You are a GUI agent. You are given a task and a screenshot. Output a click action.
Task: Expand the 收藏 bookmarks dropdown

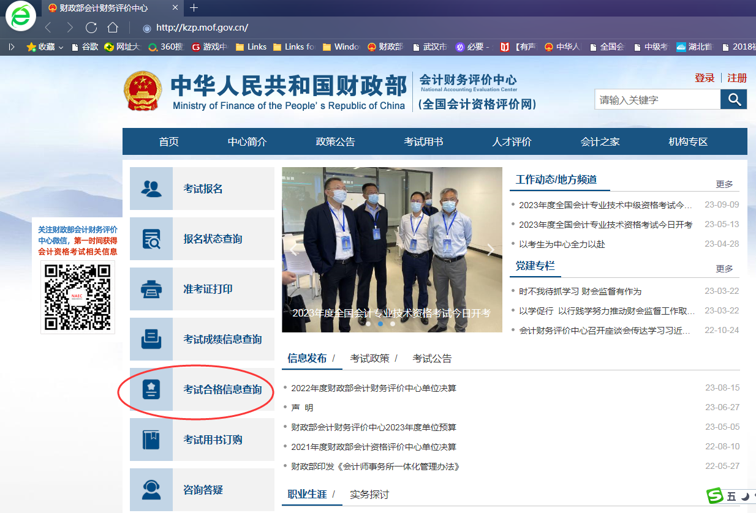(x=61, y=47)
